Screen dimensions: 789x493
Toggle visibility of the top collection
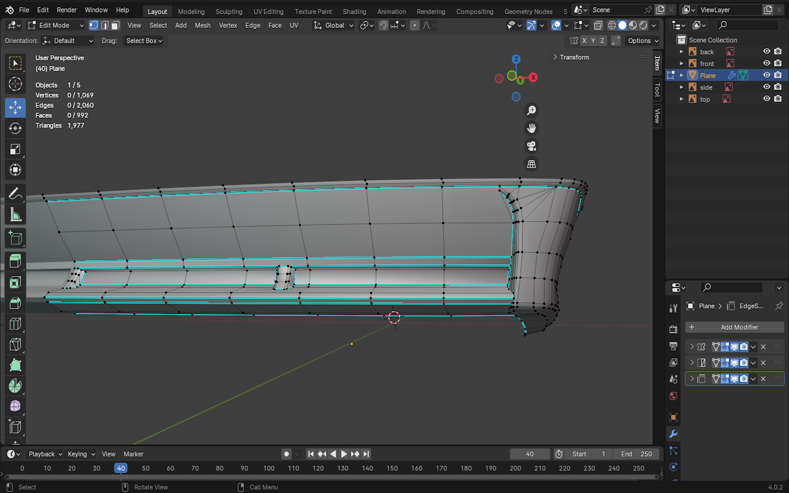(767, 99)
